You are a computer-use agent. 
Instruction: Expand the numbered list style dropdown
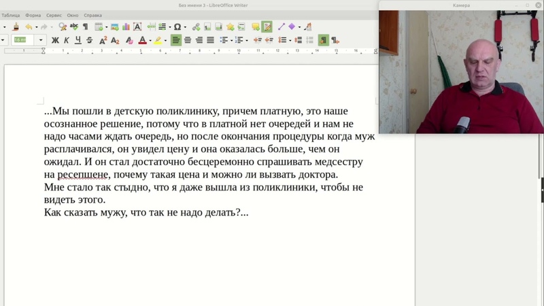click(x=247, y=41)
